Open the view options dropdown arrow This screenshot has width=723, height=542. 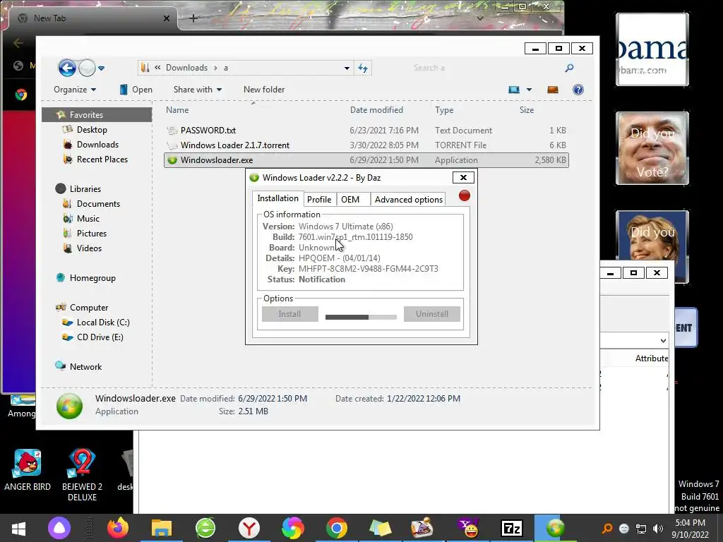tap(529, 90)
